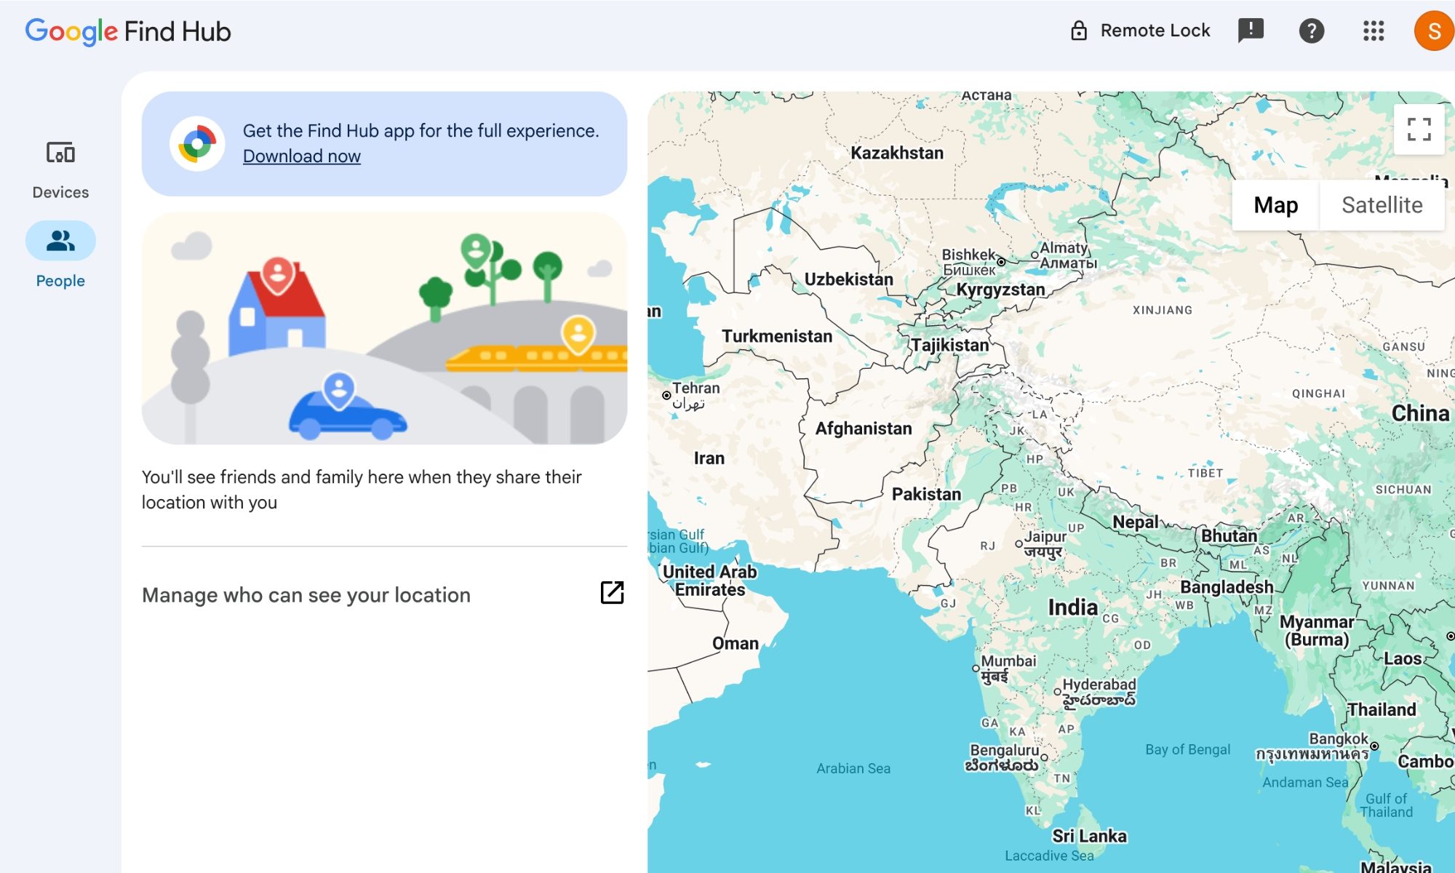Open the Google apps grid
Screen dimensions: 1455x873
coord(1373,31)
